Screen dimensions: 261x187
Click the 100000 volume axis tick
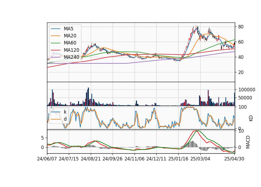(247, 90)
